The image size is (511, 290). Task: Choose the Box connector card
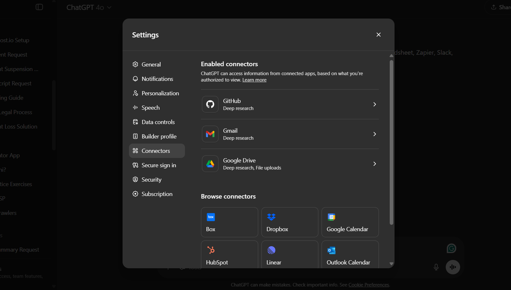pos(229,222)
